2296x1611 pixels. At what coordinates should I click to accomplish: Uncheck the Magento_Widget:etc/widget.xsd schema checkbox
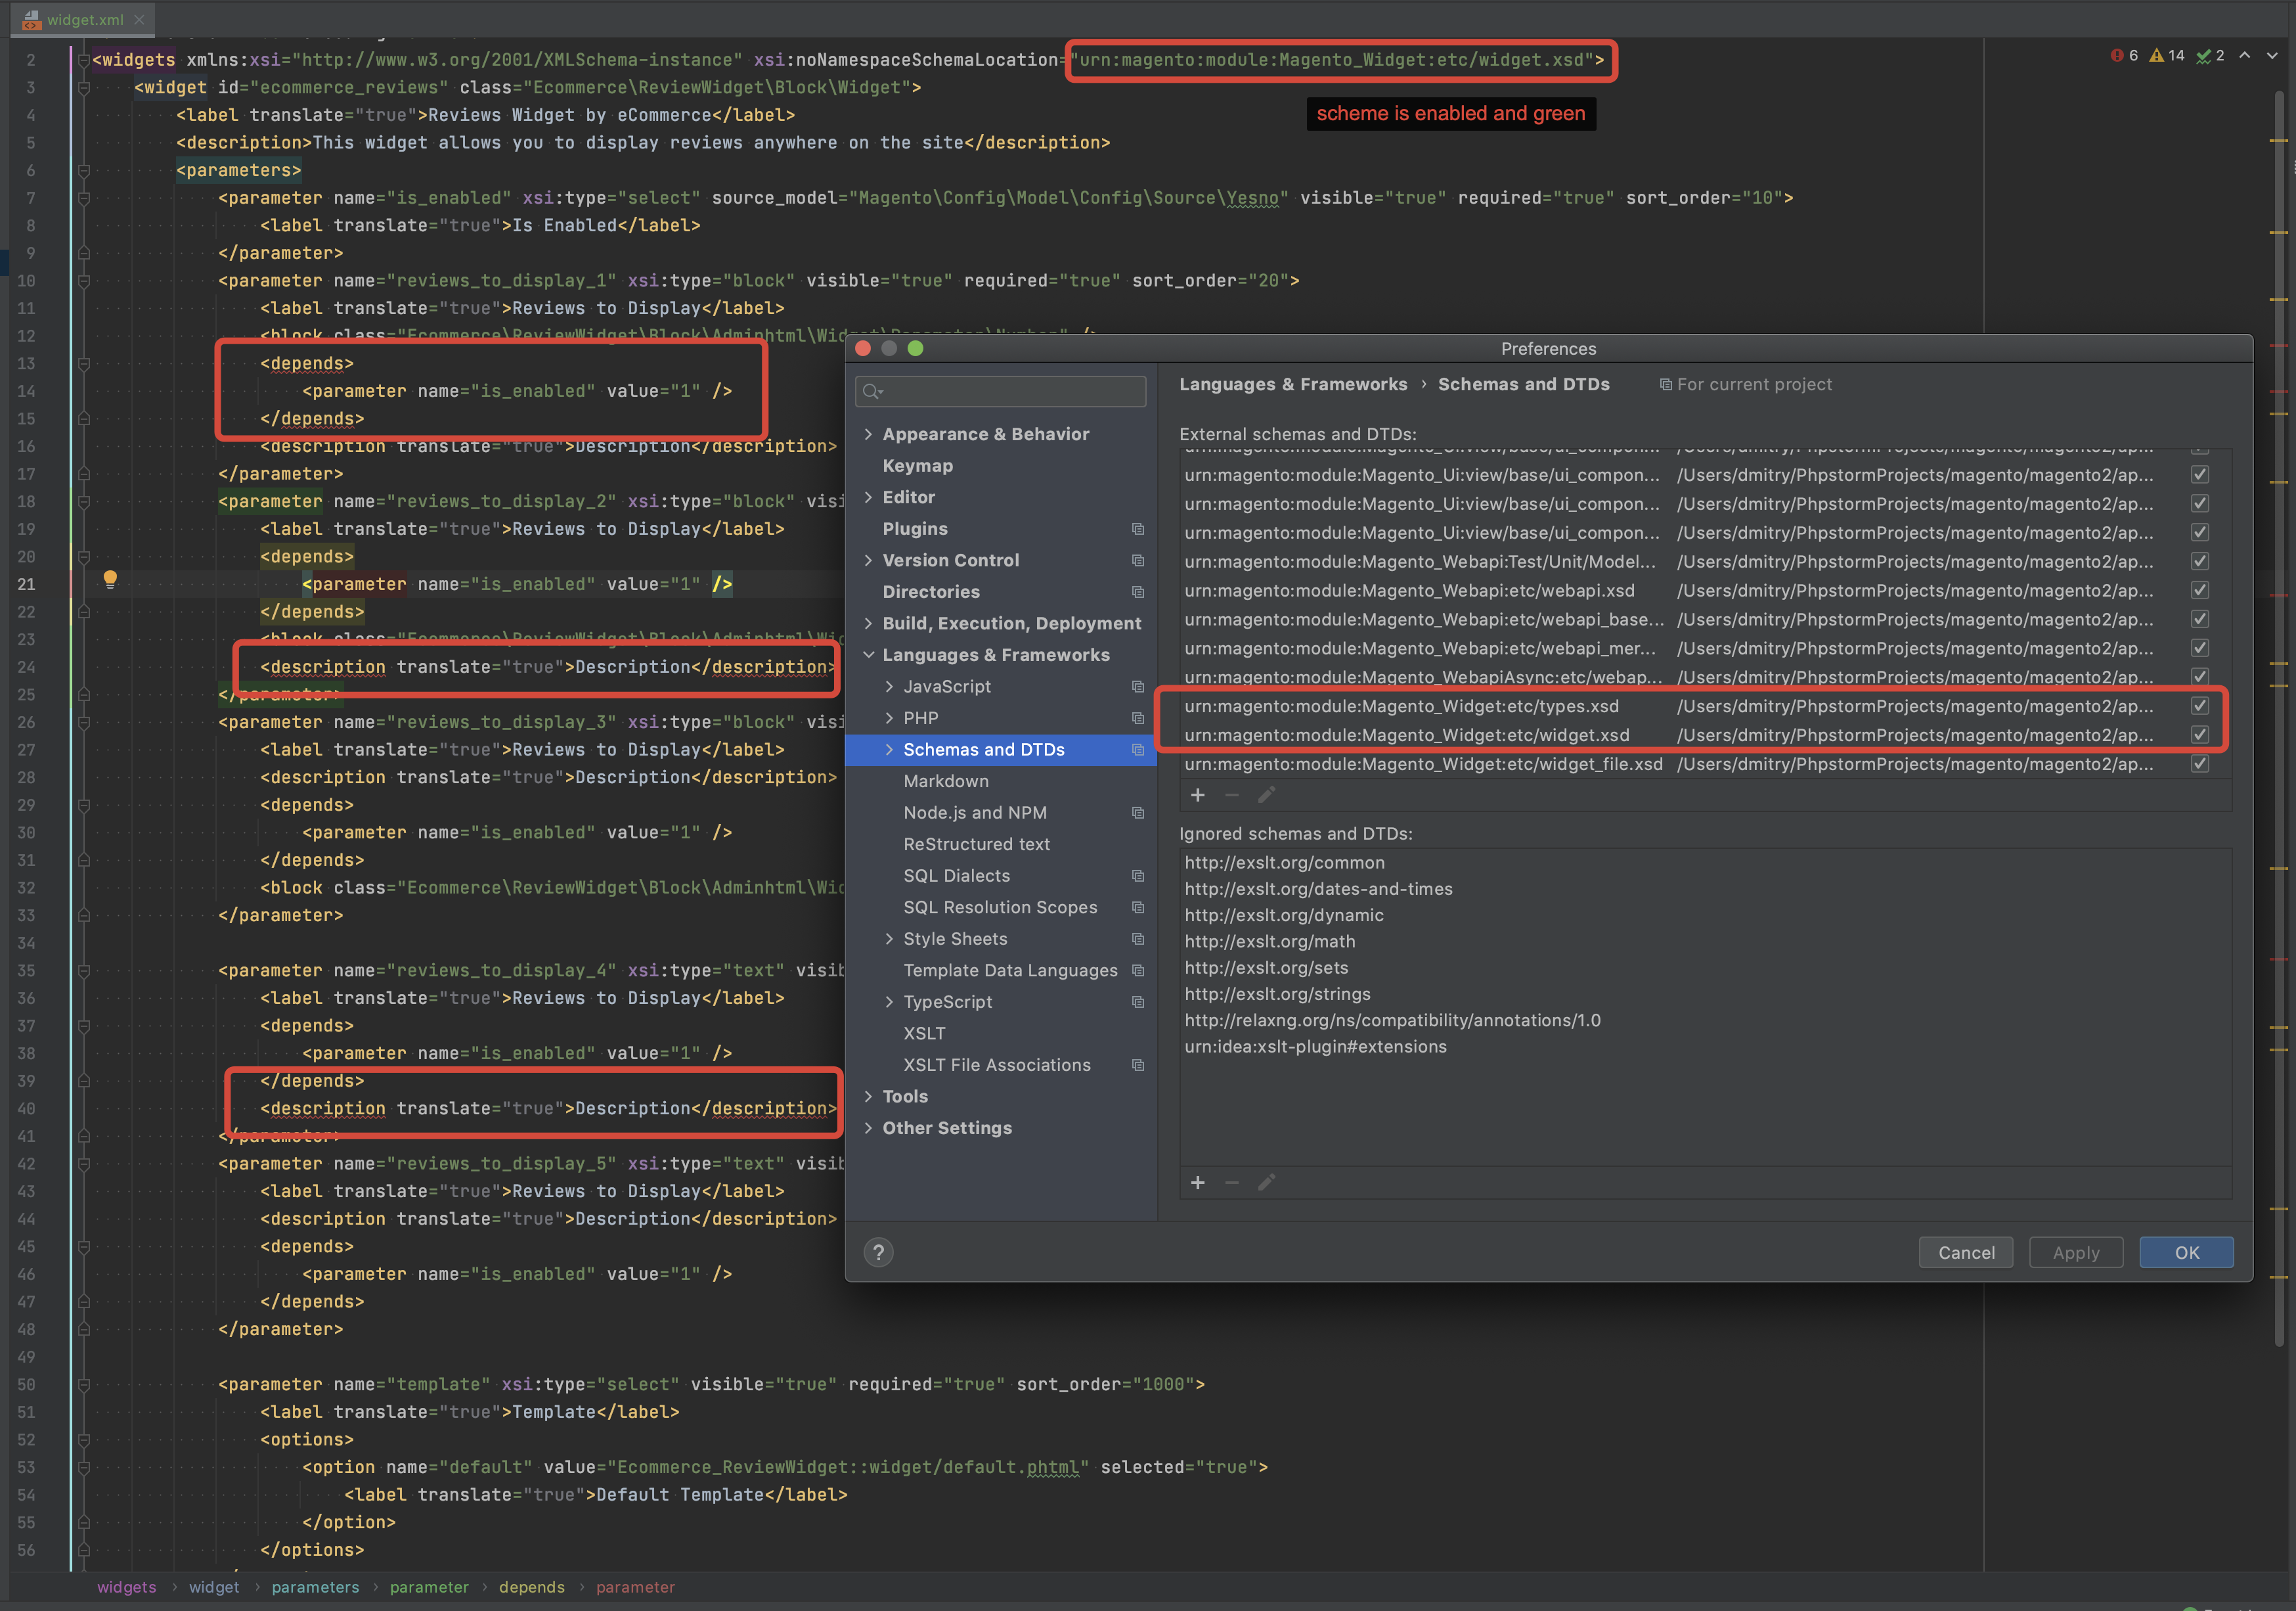pyautogui.click(x=2199, y=735)
